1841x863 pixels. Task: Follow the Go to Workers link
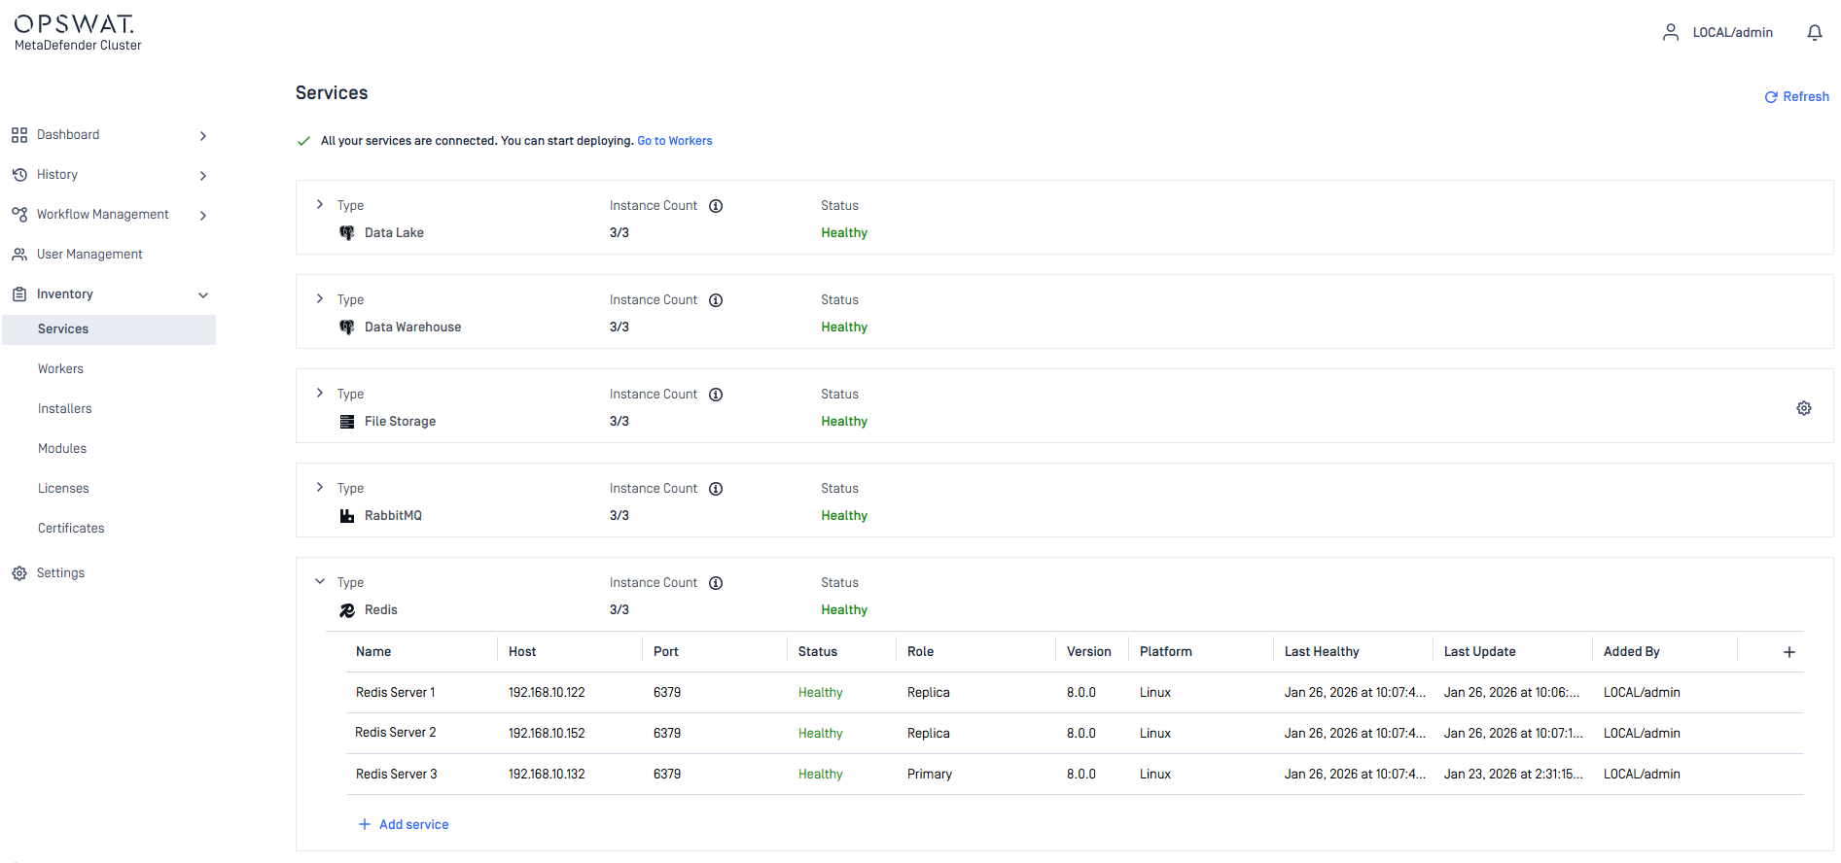coord(674,141)
